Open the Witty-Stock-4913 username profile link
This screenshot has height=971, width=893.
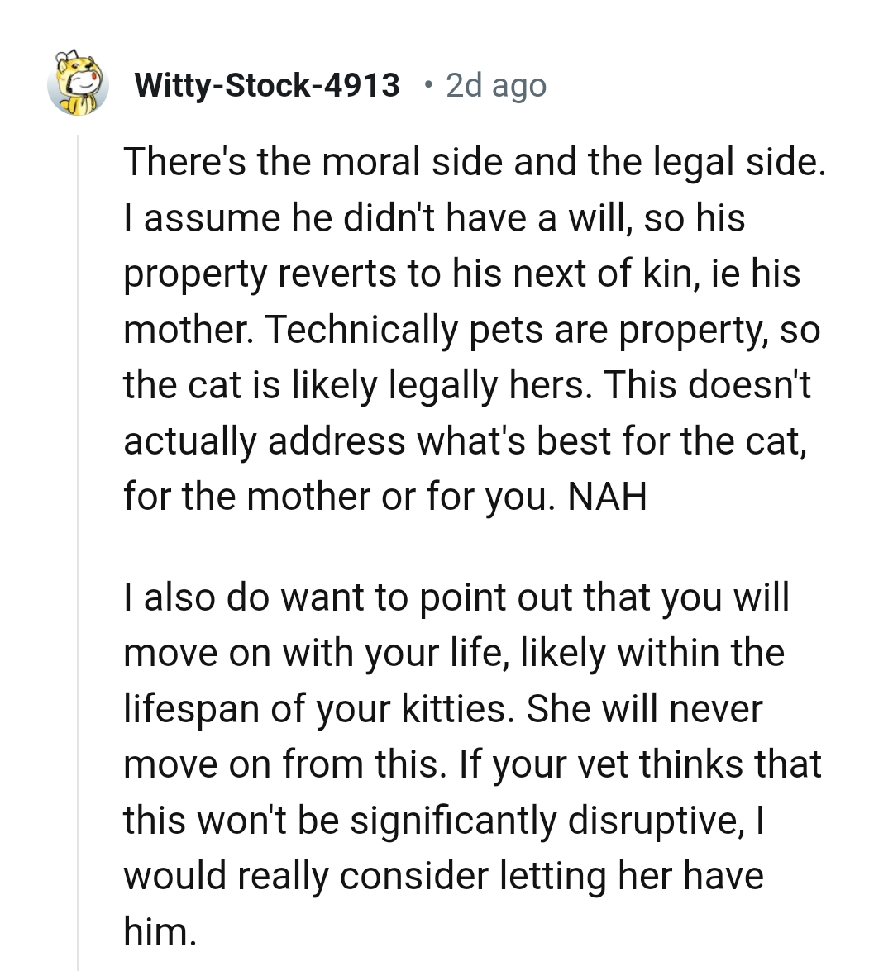[x=266, y=85]
